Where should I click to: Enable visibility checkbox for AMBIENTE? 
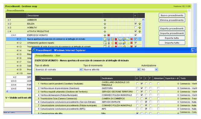136,20
